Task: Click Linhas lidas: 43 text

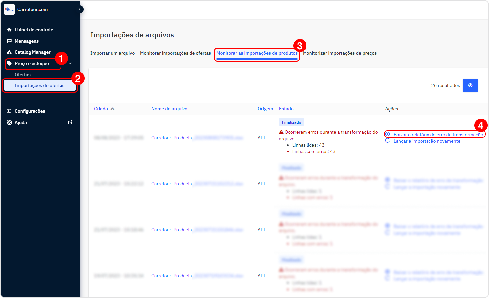Action: click(308, 145)
